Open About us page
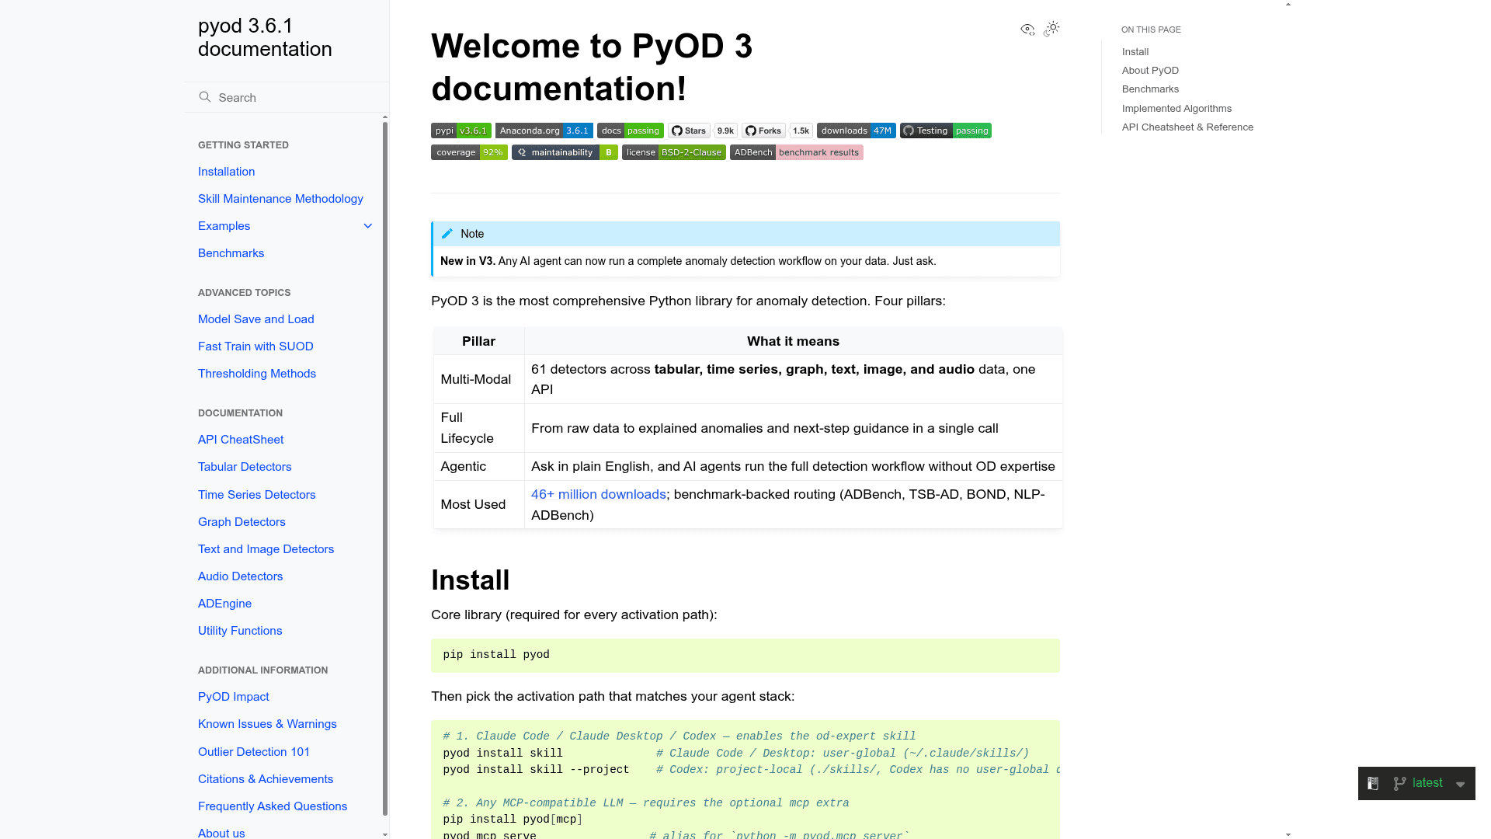Image resolution: width=1491 pixels, height=839 pixels. click(x=221, y=833)
